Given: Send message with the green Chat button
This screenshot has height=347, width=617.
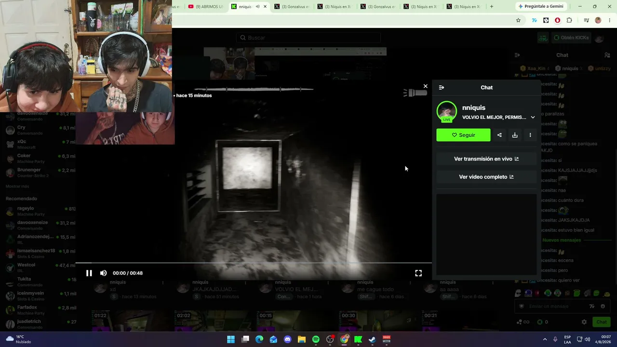Looking at the screenshot, I should tap(602, 322).
